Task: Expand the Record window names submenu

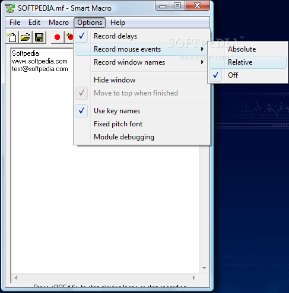Action: coord(142,62)
